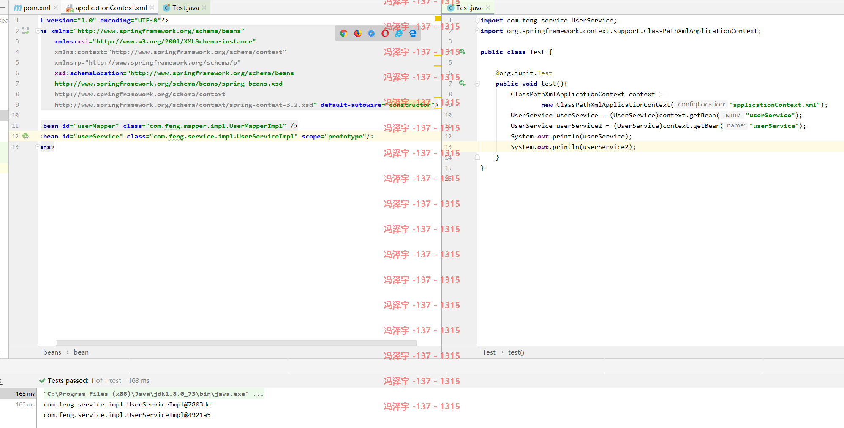Collapse the beans element fold on XML line 2

coord(38,31)
